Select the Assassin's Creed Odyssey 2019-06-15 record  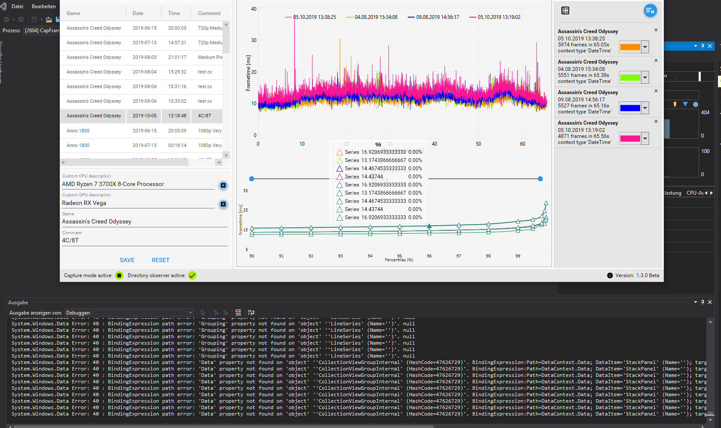(x=141, y=28)
